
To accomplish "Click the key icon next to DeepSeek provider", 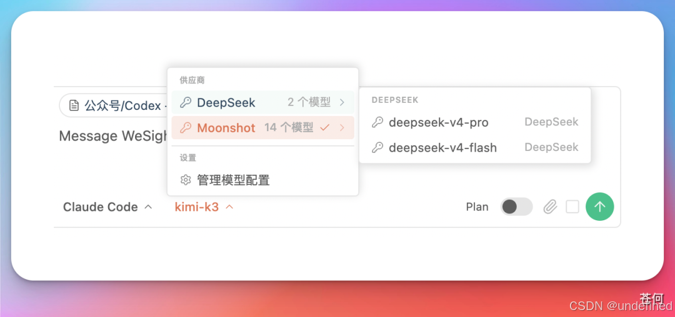I will tap(186, 102).
